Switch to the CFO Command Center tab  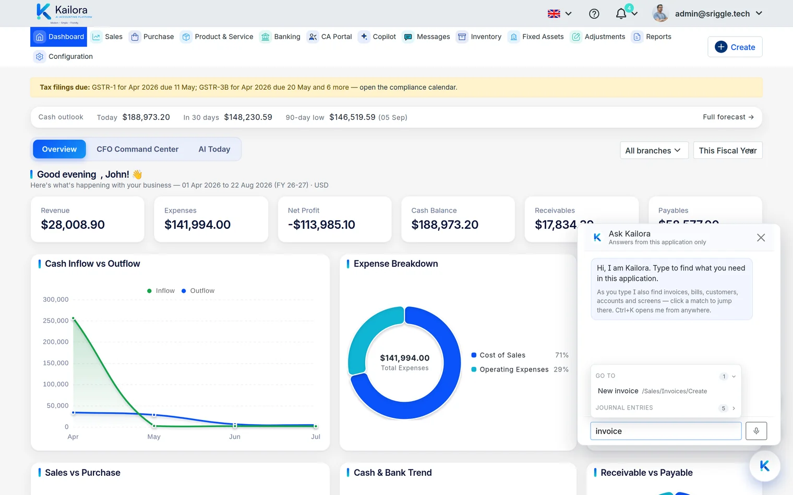point(138,149)
